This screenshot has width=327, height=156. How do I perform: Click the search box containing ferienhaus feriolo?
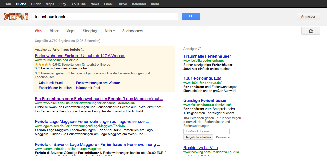click(105, 17)
